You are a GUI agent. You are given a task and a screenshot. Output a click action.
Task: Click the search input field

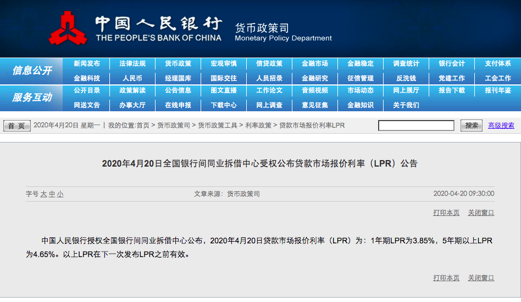coord(416,126)
